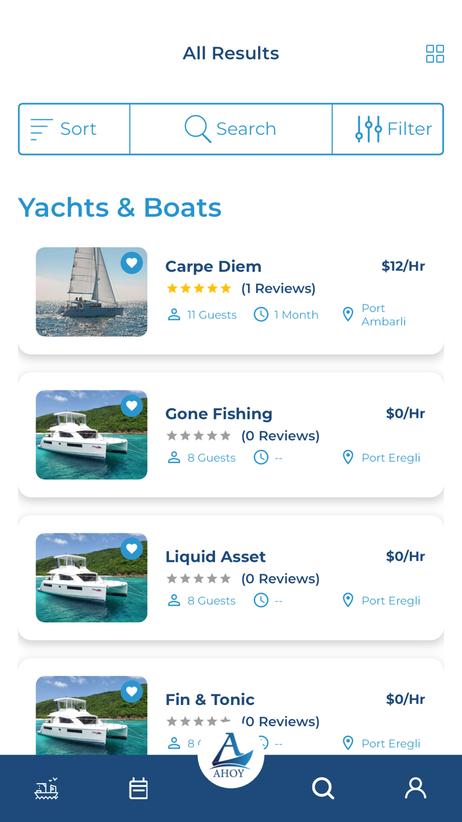The height and width of the screenshot is (822, 462).
Task: Click the star rating on Gone Fishing
Action: click(x=199, y=435)
